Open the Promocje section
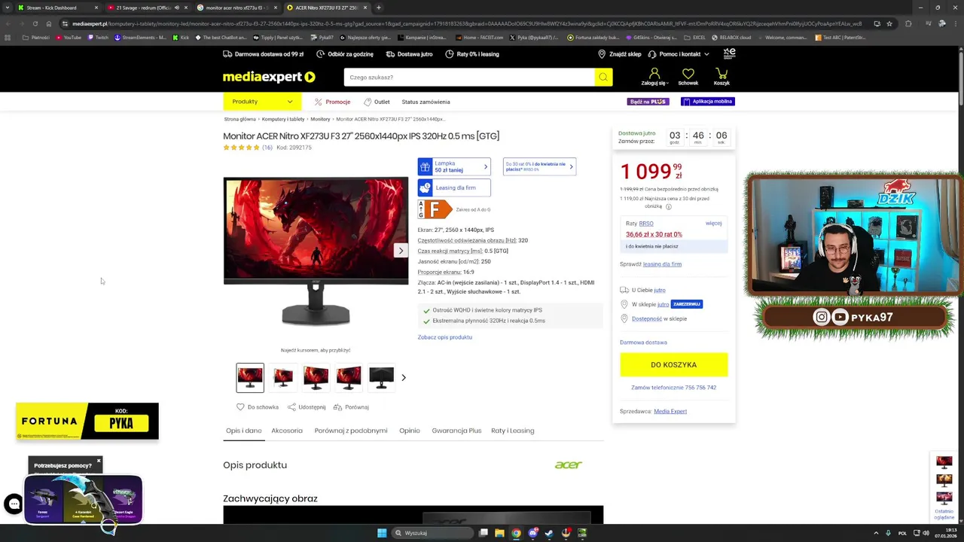Image resolution: width=964 pixels, height=542 pixels. pos(332,102)
